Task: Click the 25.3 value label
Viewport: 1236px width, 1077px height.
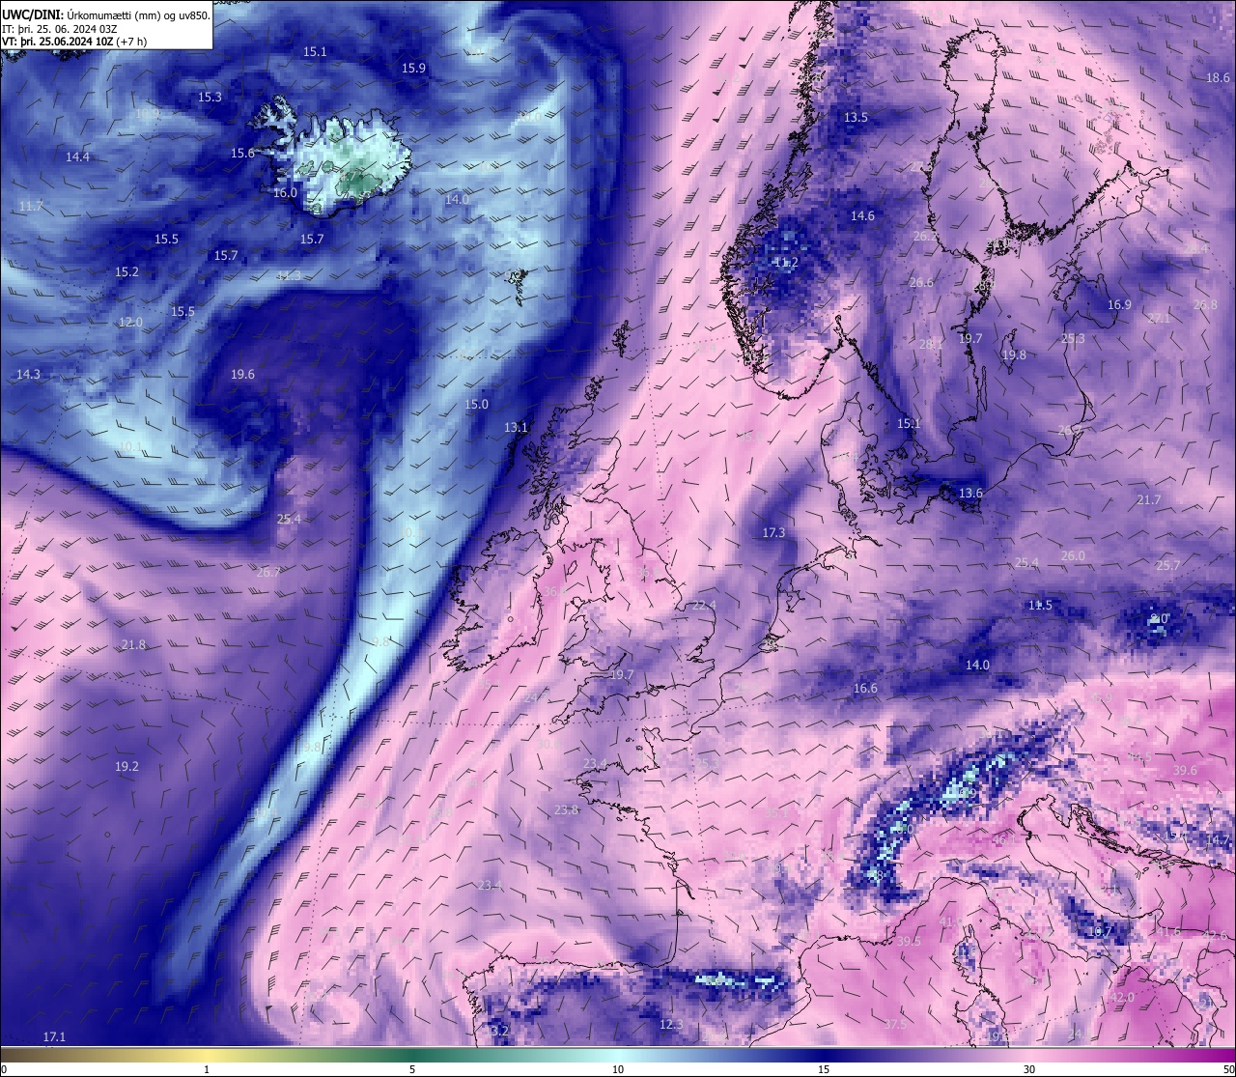Action: point(1073,338)
